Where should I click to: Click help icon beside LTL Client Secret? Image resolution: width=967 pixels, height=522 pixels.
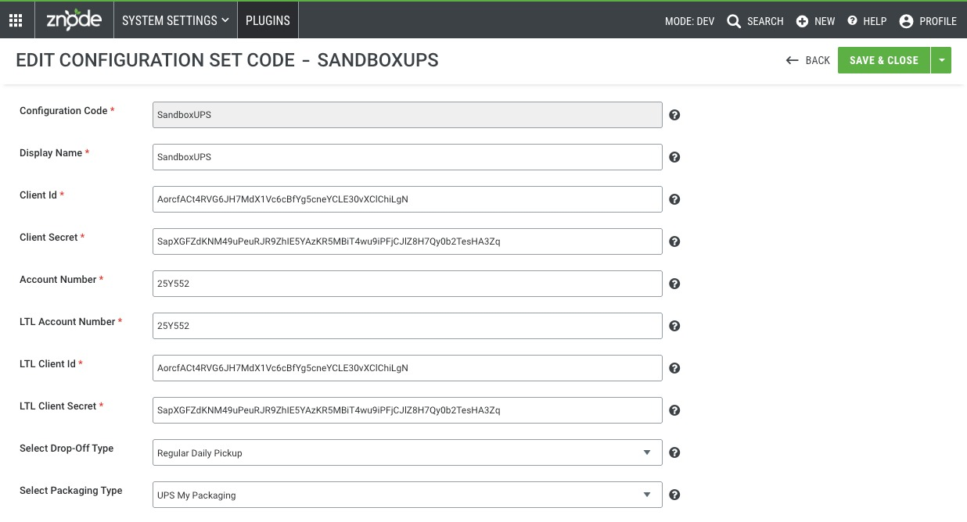(674, 410)
